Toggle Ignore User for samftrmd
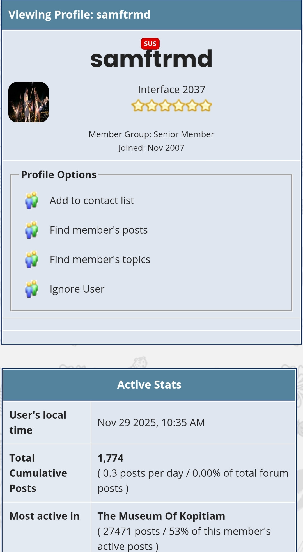This screenshot has height=552, width=303. (x=77, y=289)
